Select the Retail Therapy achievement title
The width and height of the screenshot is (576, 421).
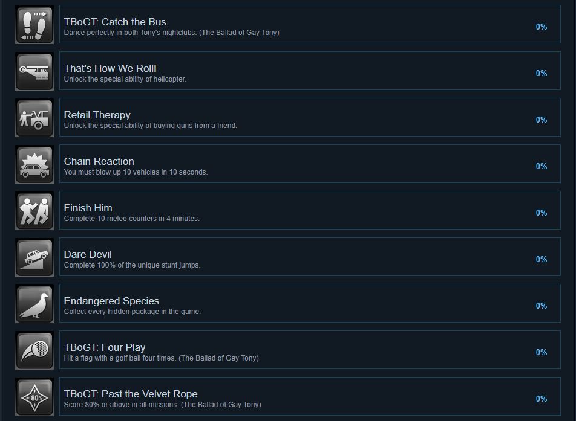[97, 115]
